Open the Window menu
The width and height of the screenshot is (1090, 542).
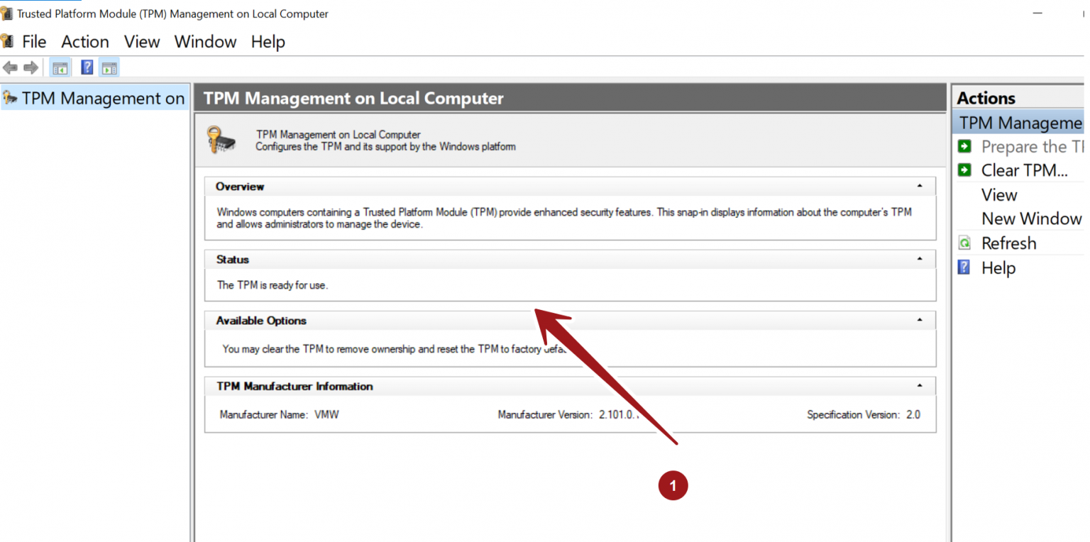coord(205,42)
